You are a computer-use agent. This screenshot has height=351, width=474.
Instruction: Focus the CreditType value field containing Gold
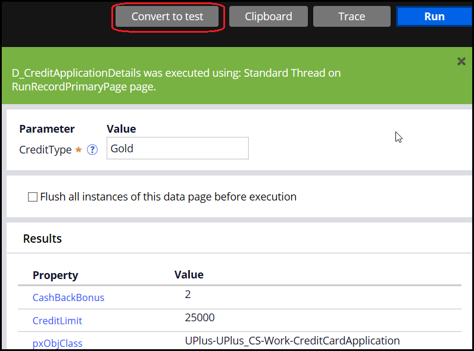pyautogui.click(x=177, y=148)
